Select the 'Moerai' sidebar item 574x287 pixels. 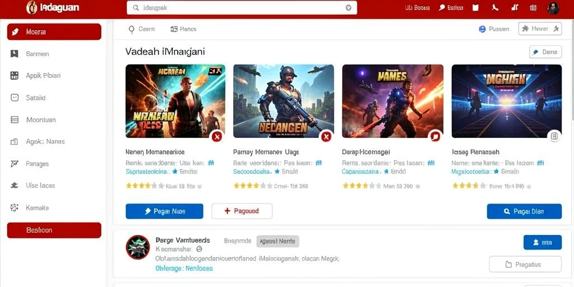pos(54,32)
